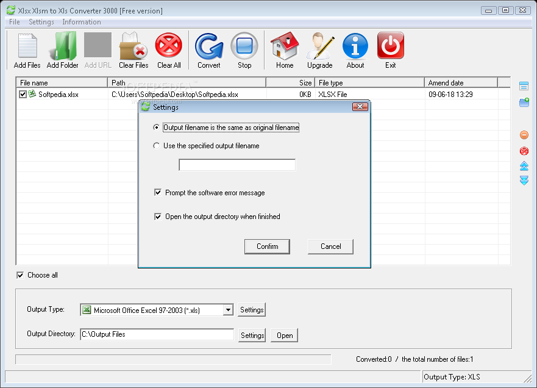Choose 'Use the specified output filename' option
The image size is (537, 388).
[x=157, y=145]
